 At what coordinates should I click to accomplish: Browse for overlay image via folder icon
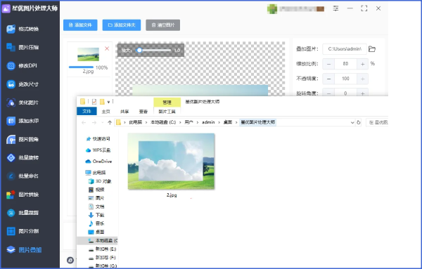click(372, 49)
